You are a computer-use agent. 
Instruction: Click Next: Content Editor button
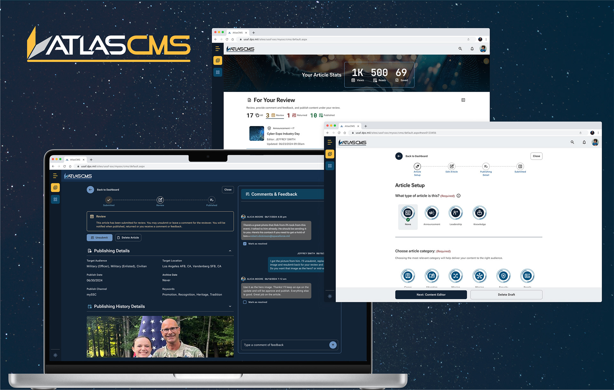431,295
